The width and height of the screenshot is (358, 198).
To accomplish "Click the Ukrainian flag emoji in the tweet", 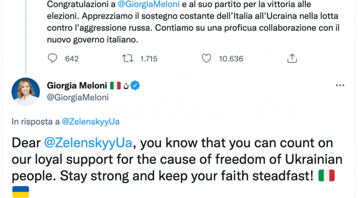I will (x=21, y=192).
